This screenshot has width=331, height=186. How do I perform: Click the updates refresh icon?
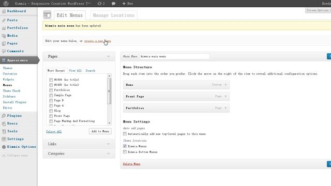point(99,4)
